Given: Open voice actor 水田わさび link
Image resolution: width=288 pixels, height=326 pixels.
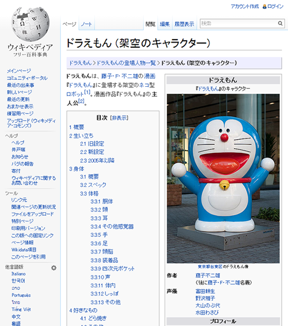Looking at the screenshot, I should 207,312.
